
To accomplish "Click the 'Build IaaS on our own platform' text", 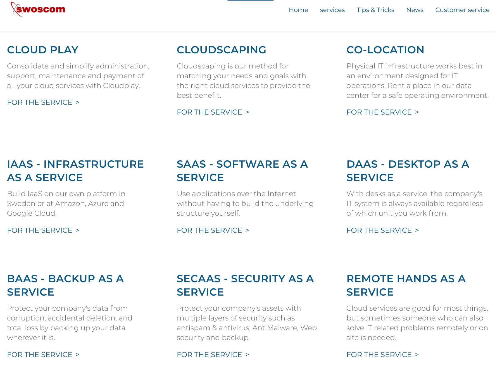I will [x=66, y=203].
